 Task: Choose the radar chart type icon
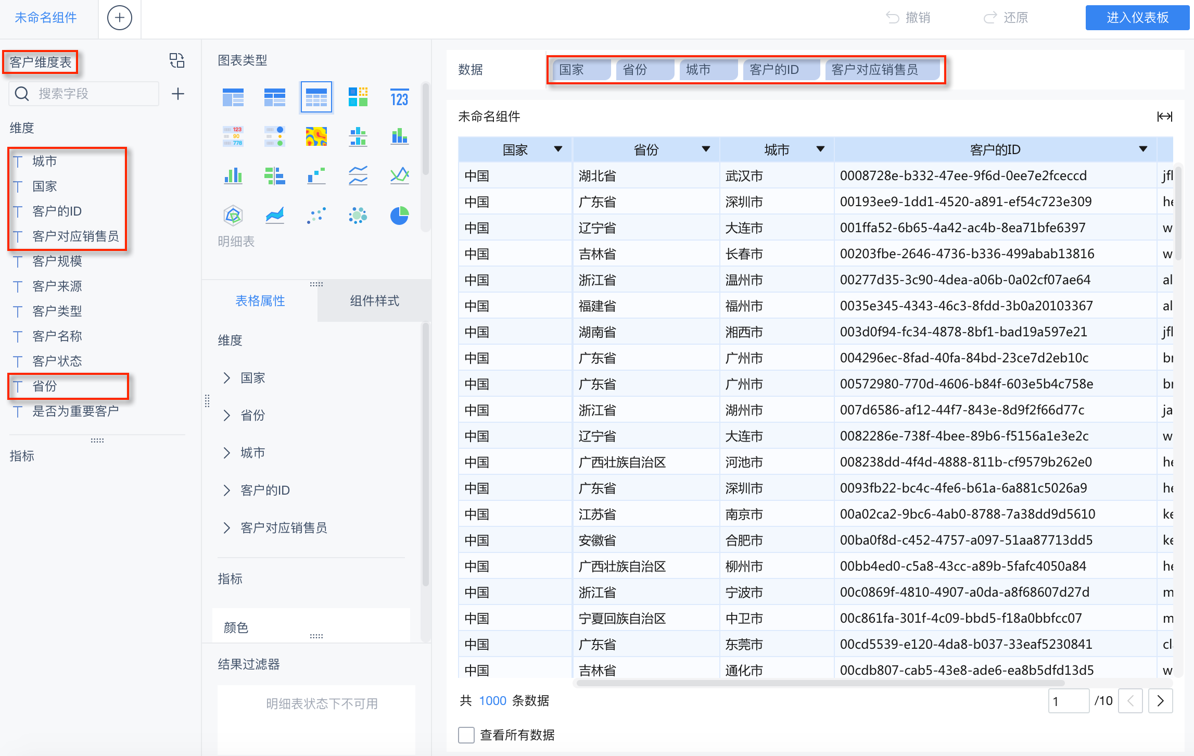233,215
